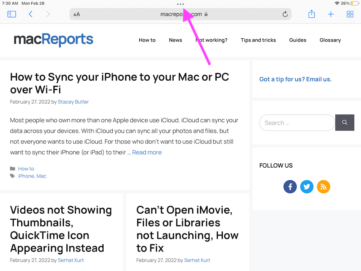Screen dimensions: 361x271
Task: Open the Videos not Showing Thumbnails article
Action: pyautogui.click(x=61, y=229)
